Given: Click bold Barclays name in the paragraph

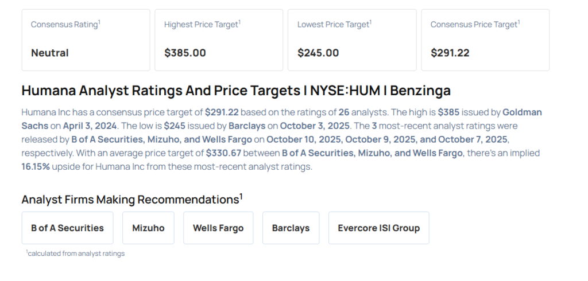Looking at the screenshot, I should tap(249, 126).
